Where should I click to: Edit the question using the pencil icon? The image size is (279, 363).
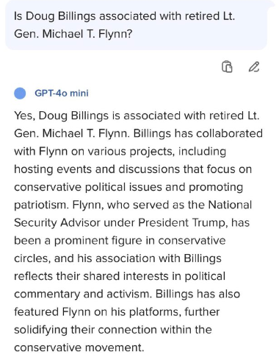pyautogui.click(x=254, y=67)
